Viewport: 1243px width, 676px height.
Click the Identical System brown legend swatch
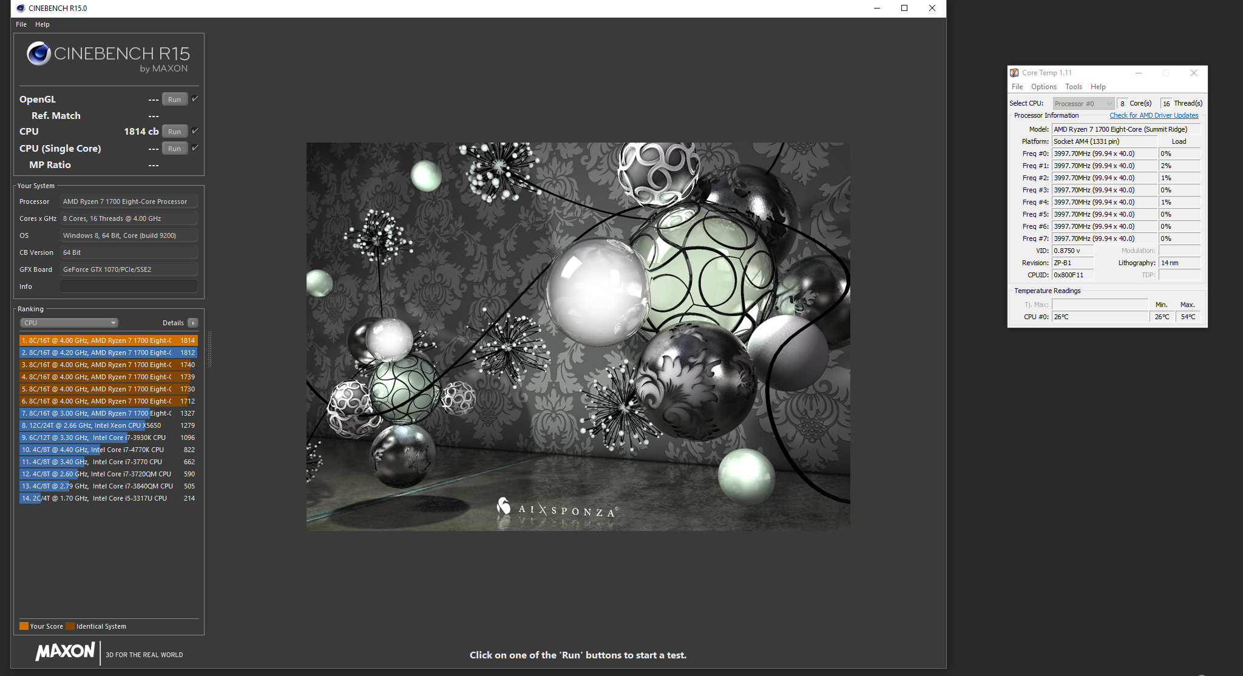(70, 626)
